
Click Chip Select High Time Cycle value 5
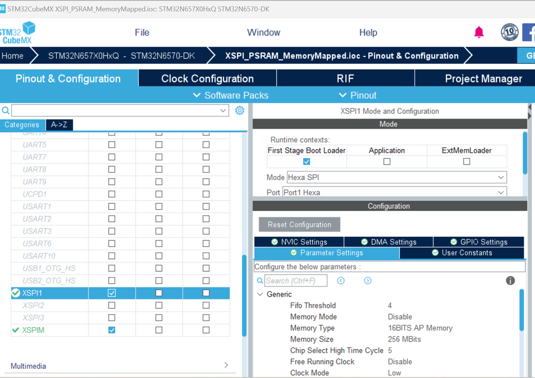[x=390, y=350]
